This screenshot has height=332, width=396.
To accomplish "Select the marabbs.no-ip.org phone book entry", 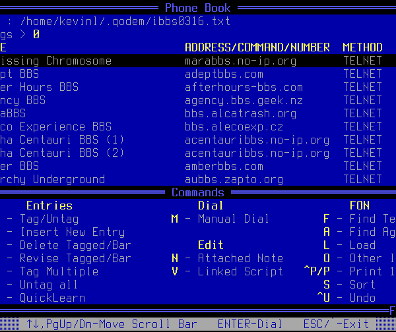I will [240, 61].
